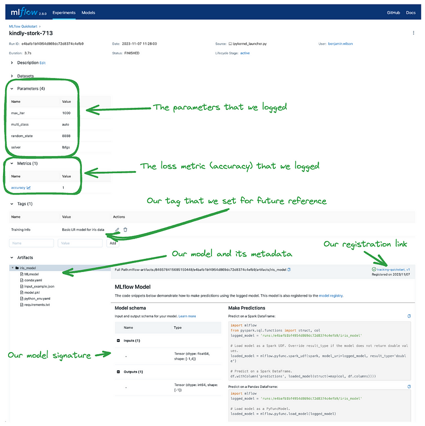Click the registered model checkmark icon
425x426 pixels.
click(374, 269)
